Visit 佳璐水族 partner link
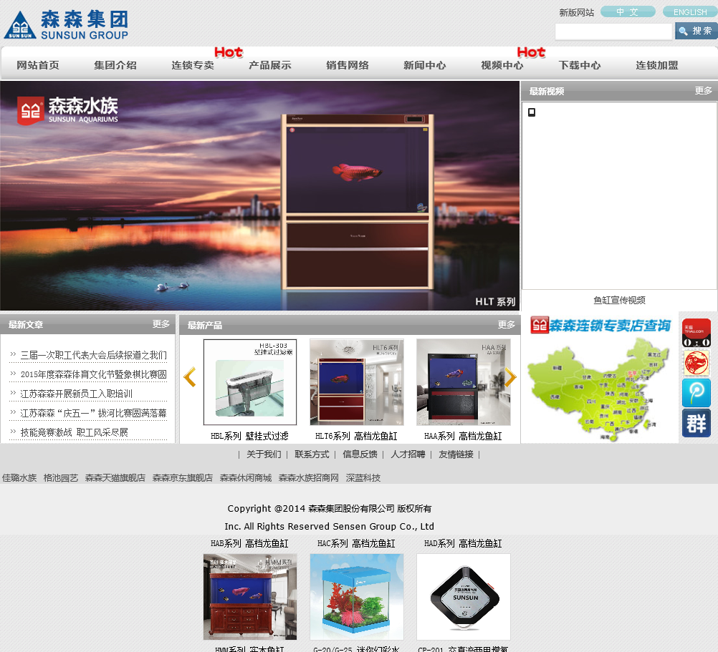Image resolution: width=718 pixels, height=652 pixels. [x=19, y=478]
